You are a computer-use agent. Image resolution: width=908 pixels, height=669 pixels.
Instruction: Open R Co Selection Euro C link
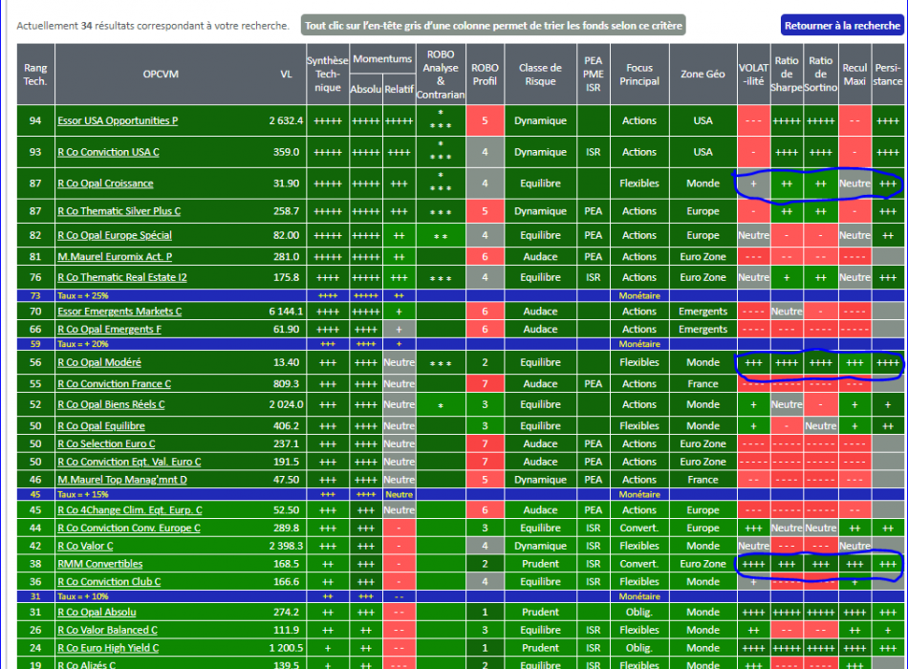point(106,443)
